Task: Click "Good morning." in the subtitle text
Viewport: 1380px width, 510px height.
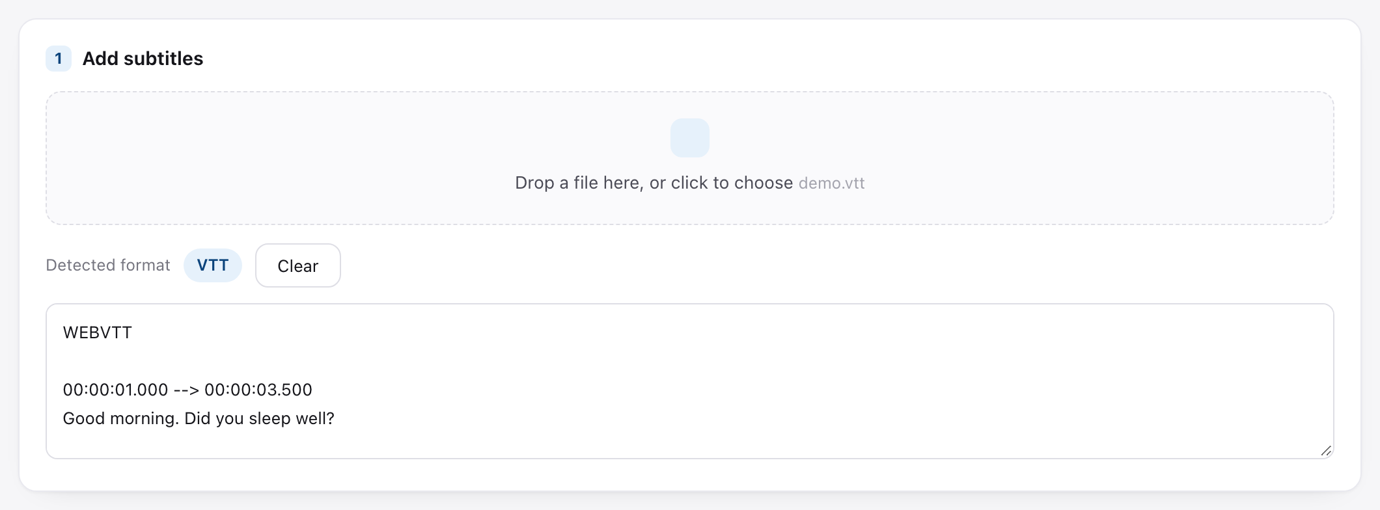Action: (121, 418)
